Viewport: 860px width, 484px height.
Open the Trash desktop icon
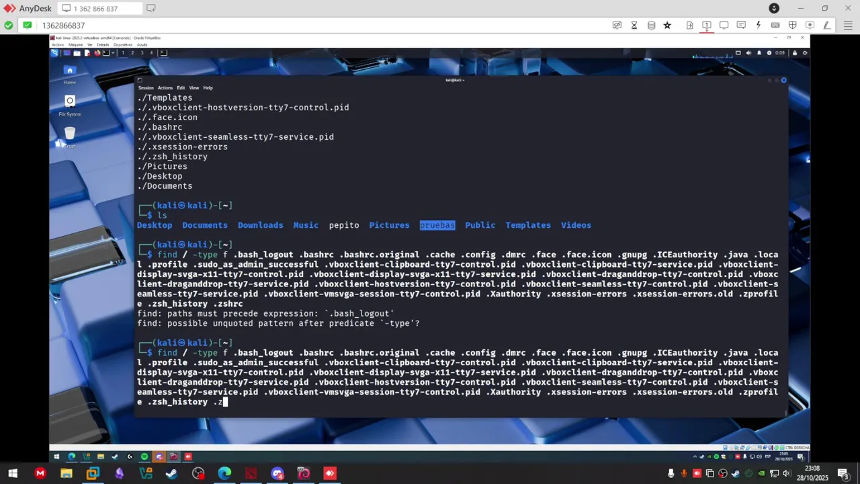pos(69,137)
